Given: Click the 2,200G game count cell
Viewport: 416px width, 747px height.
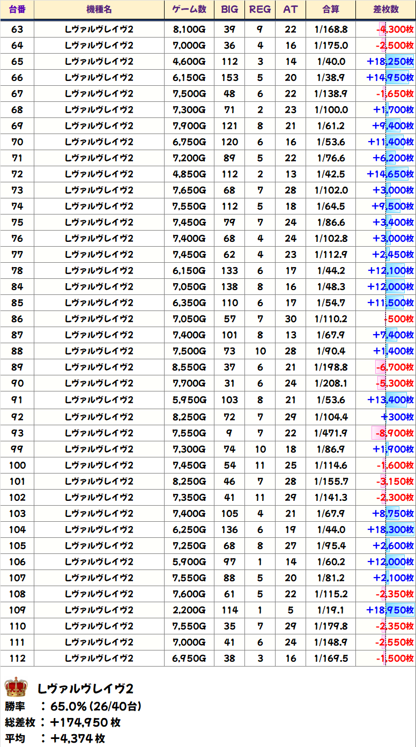Looking at the screenshot, I should [x=189, y=610].
